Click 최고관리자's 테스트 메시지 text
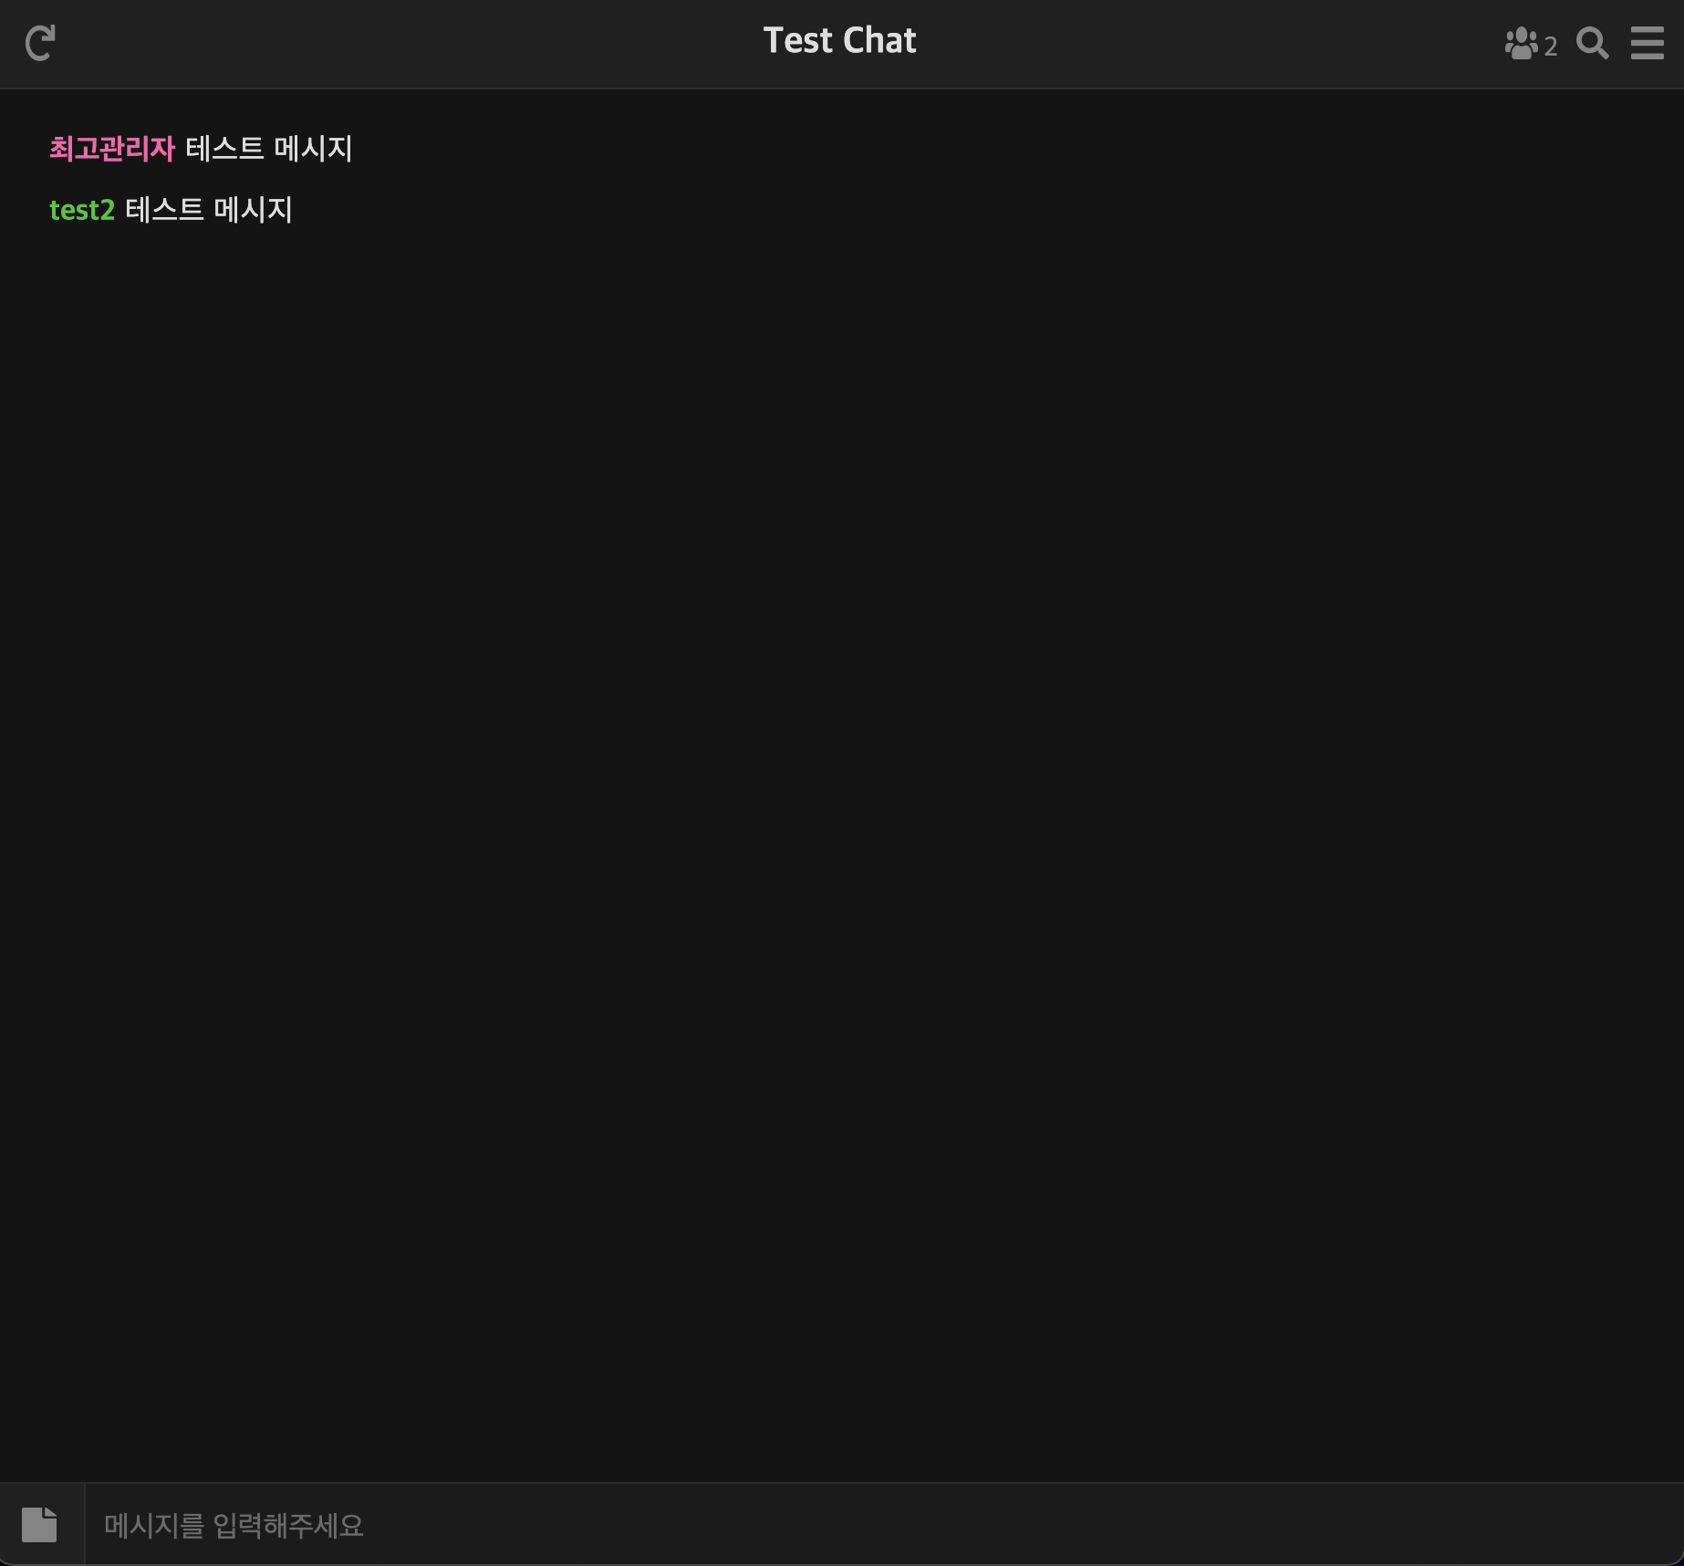Screen dimensions: 1684x1566 tap(269, 149)
